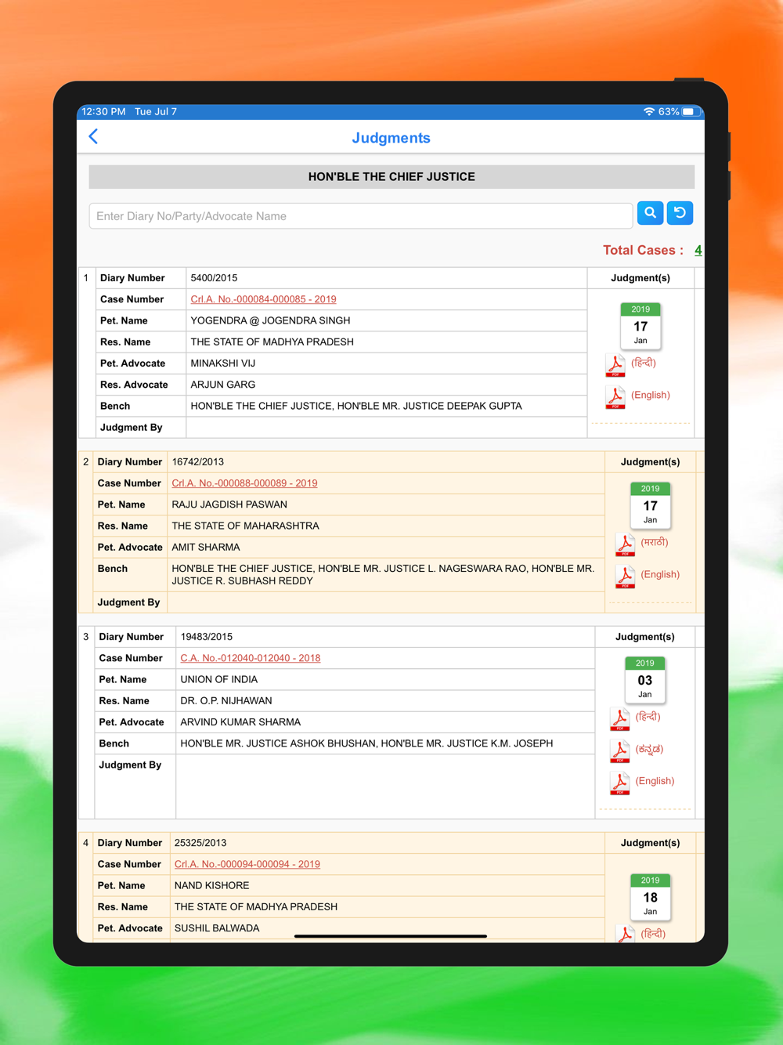
Task: Select petitioner RAJU JAGDISH PASWAN
Action: 229,504
